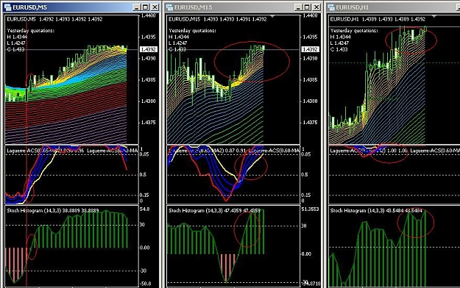460x288 pixels.
Task: Click the 1.4392 price label in M15 chart
Action: pos(310,49)
